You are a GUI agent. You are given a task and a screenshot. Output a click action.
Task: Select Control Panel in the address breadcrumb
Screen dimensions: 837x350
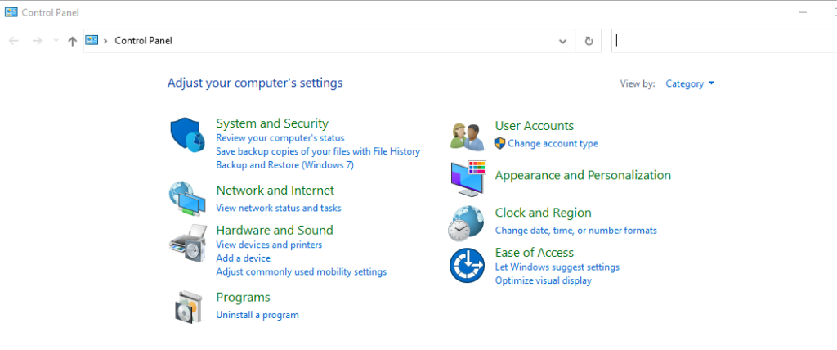pyautogui.click(x=144, y=41)
